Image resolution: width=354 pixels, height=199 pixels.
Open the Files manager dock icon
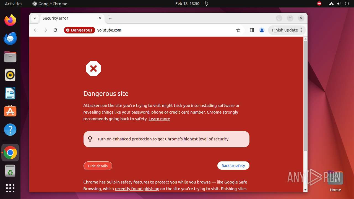pyautogui.click(x=10, y=57)
